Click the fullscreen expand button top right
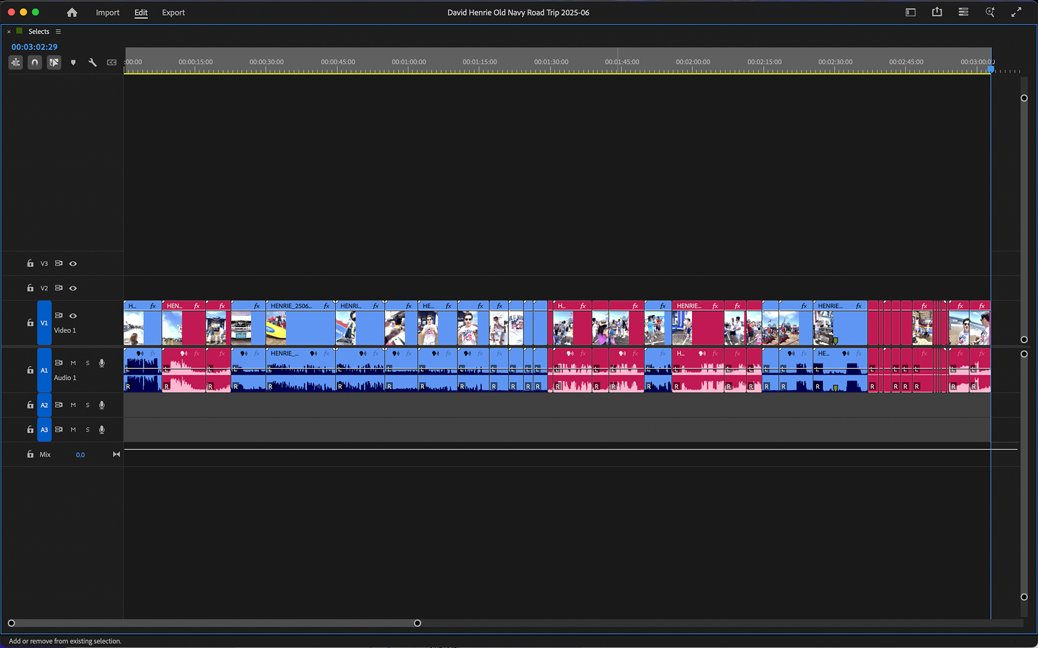The width and height of the screenshot is (1038, 648). tap(1017, 12)
